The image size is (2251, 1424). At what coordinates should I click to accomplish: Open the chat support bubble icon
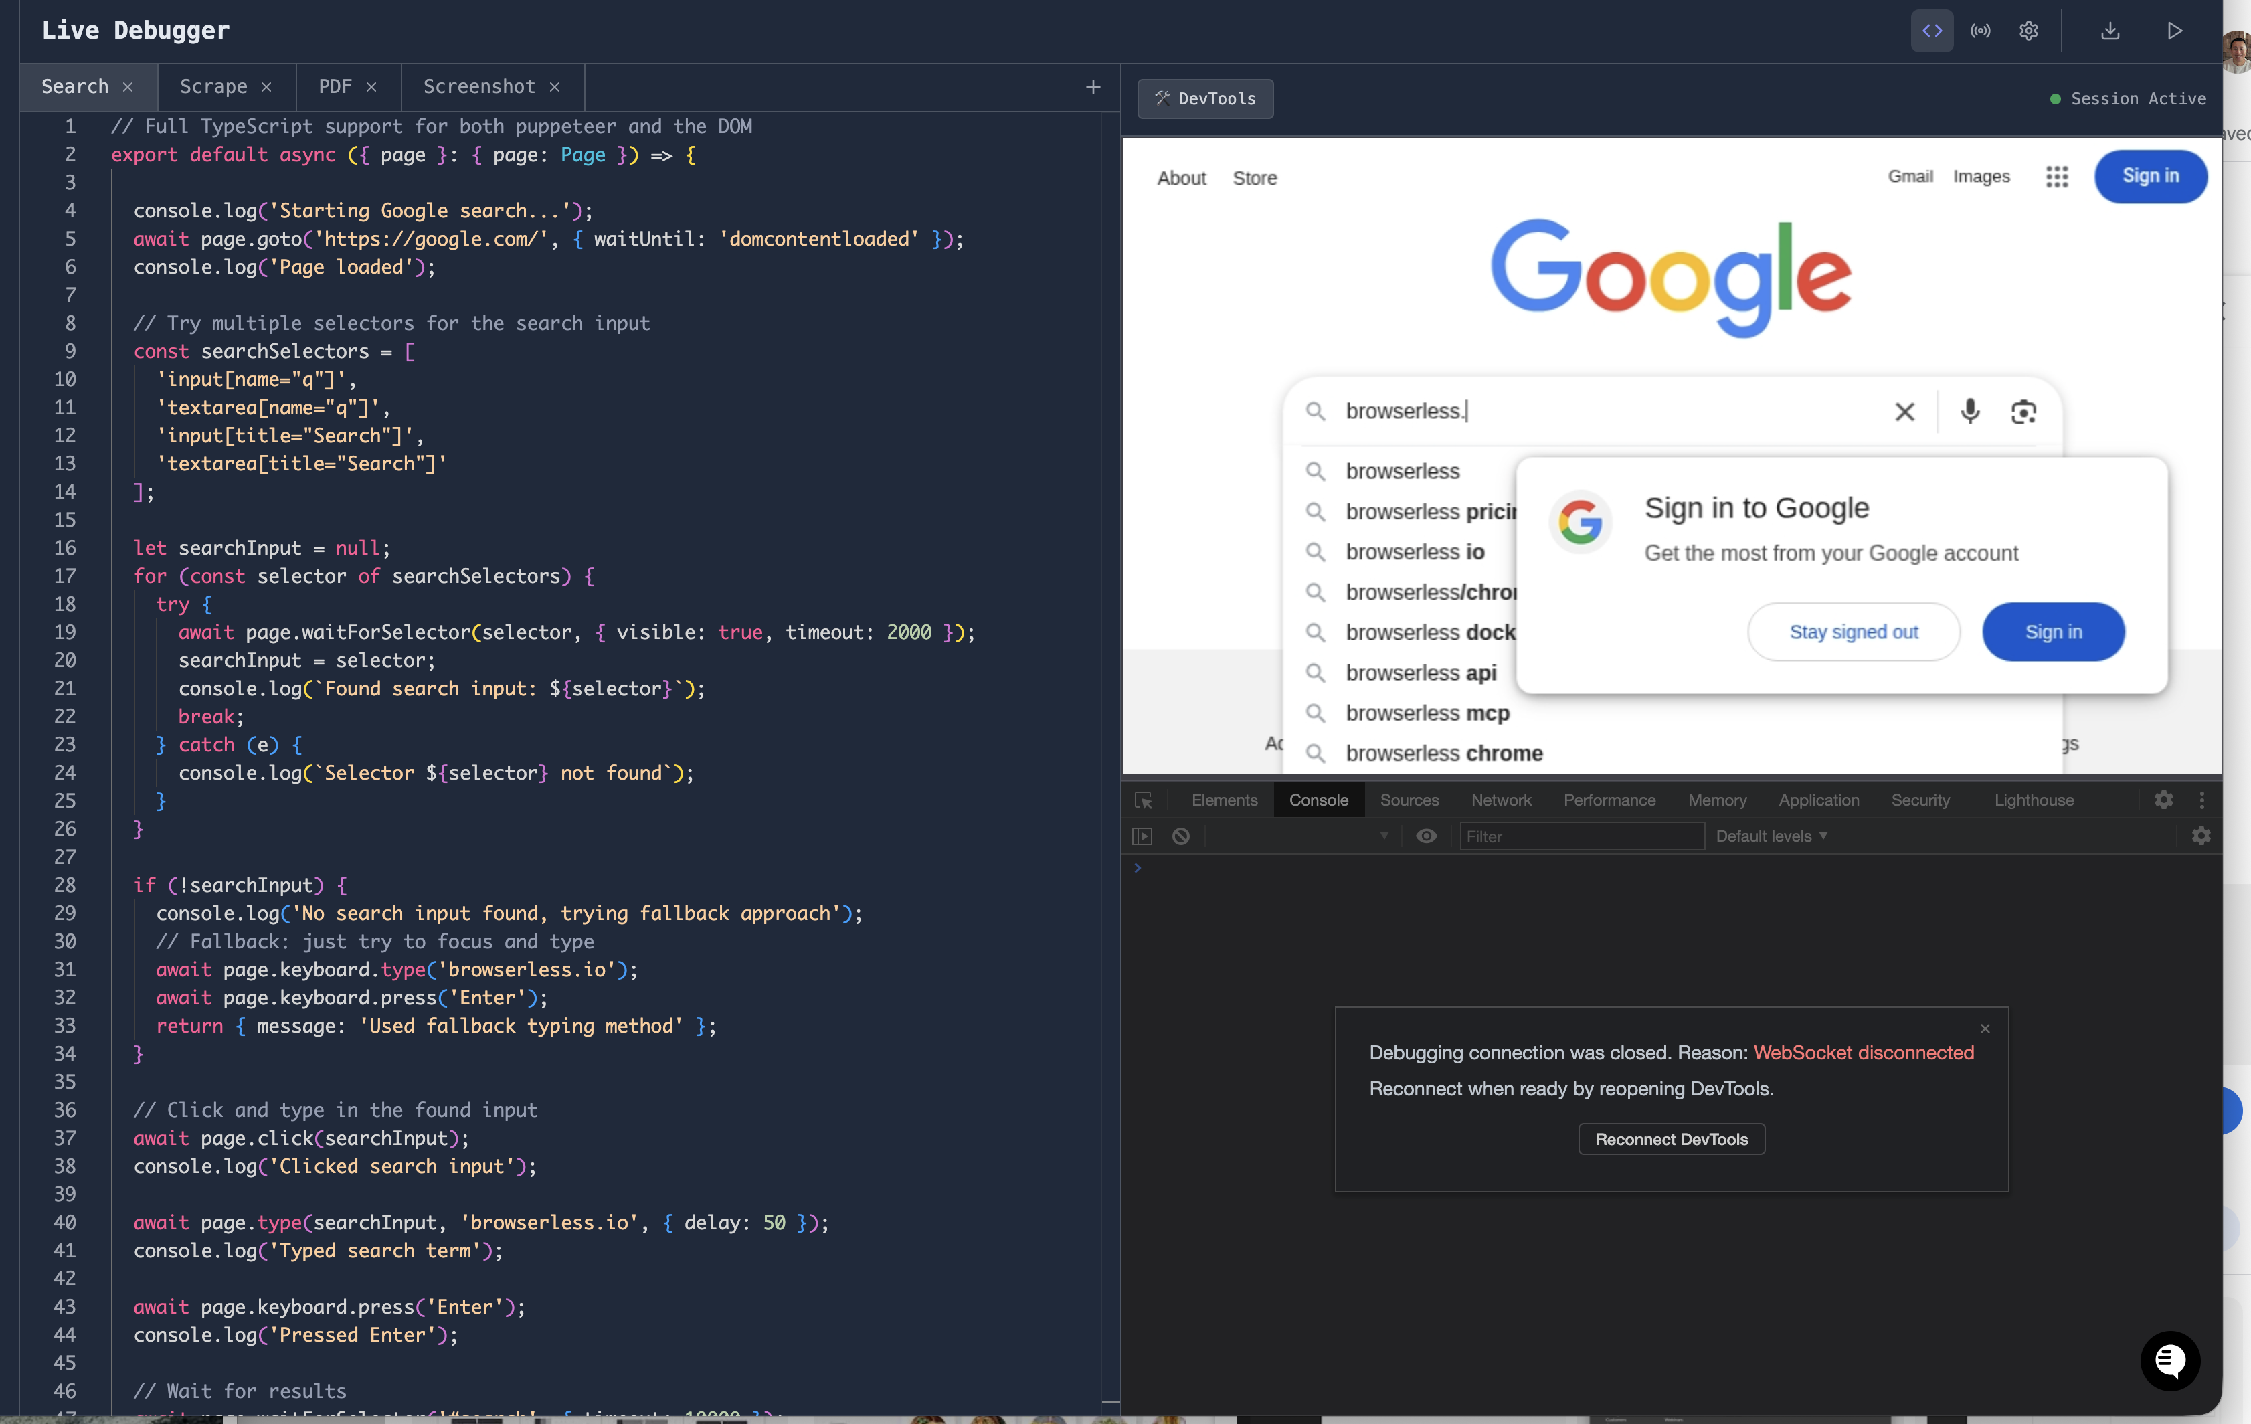click(2169, 1360)
